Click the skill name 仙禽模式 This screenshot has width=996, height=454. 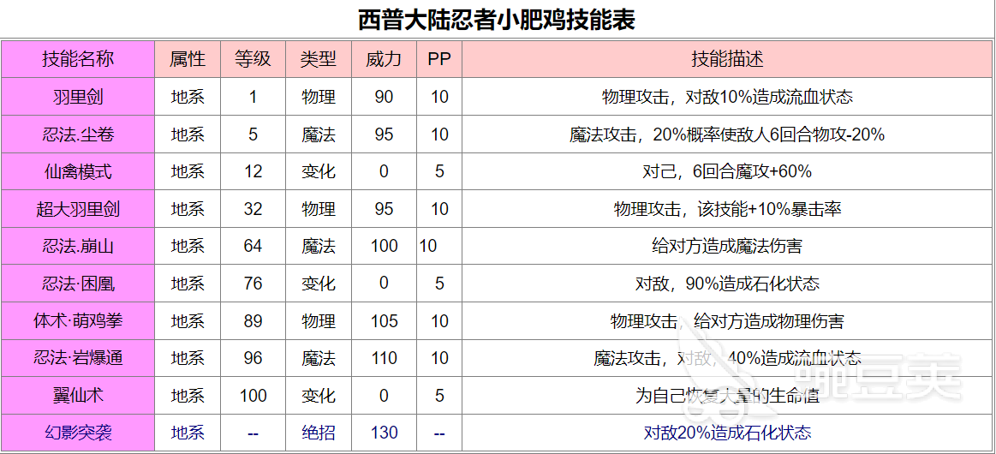click(x=78, y=171)
